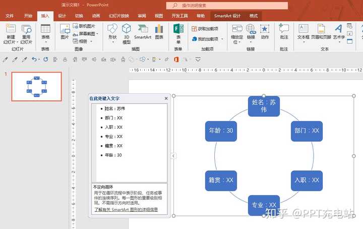Click the WordArt (艺术字) icon
The width and height of the screenshot is (363, 229).
(339, 29)
